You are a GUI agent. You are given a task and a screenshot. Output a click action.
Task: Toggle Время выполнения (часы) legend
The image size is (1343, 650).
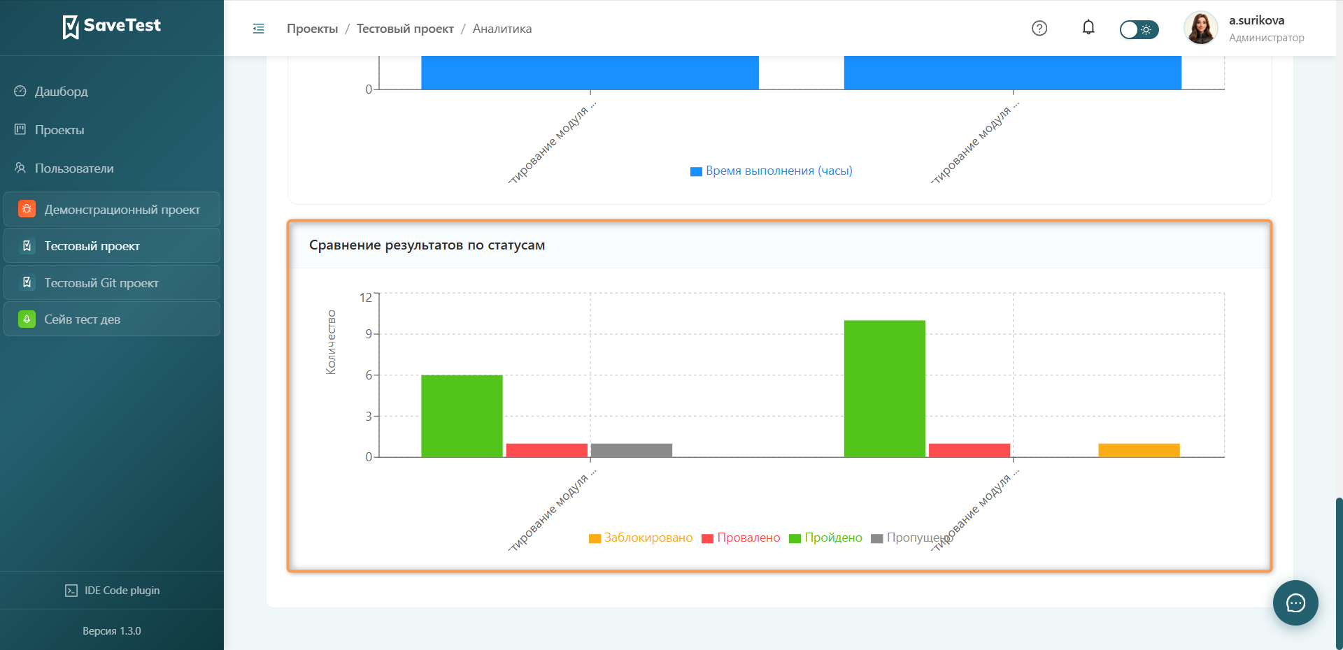click(x=772, y=171)
